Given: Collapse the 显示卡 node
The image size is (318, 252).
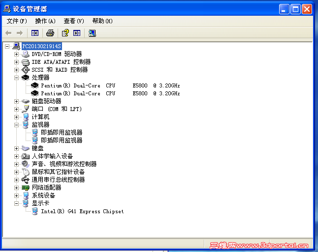Looking at the screenshot, I should pos(16,204).
